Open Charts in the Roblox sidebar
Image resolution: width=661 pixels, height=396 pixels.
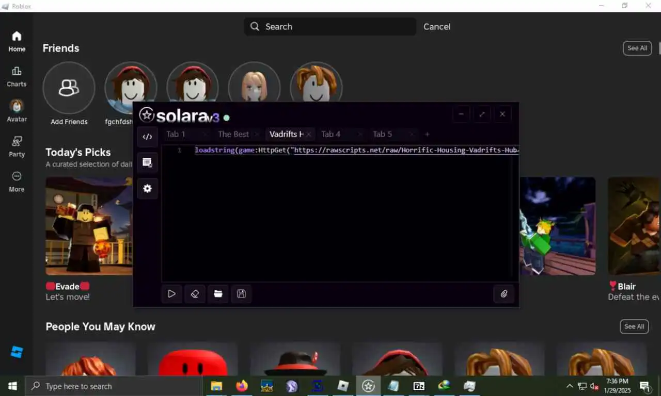(x=17, y=76)
